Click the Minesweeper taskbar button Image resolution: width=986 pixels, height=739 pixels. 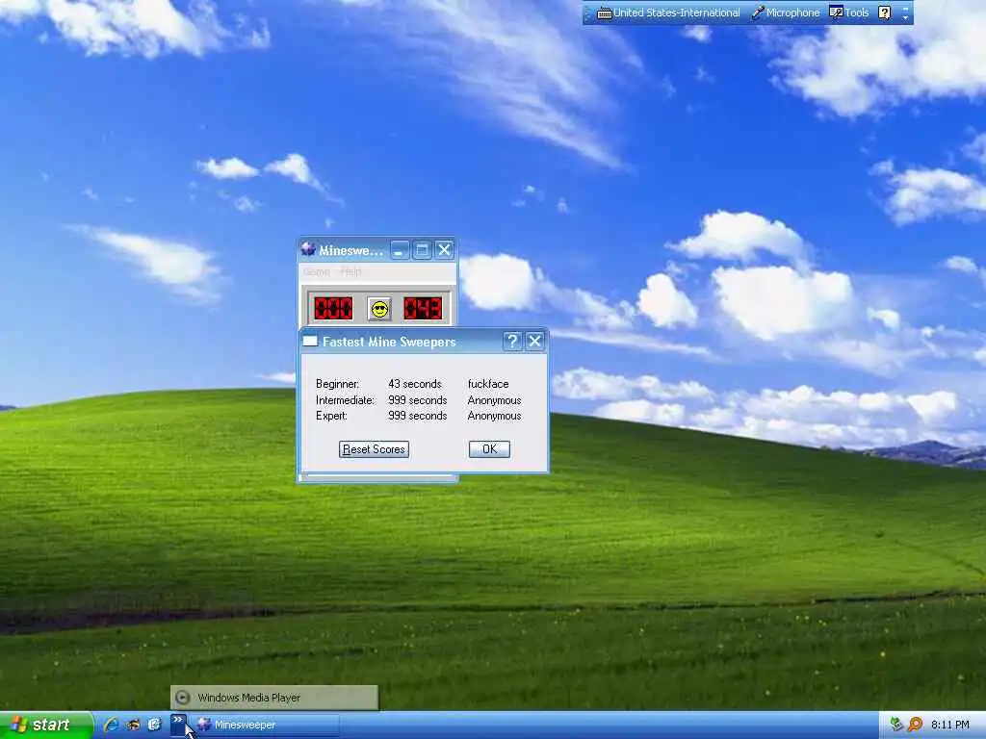266,726
